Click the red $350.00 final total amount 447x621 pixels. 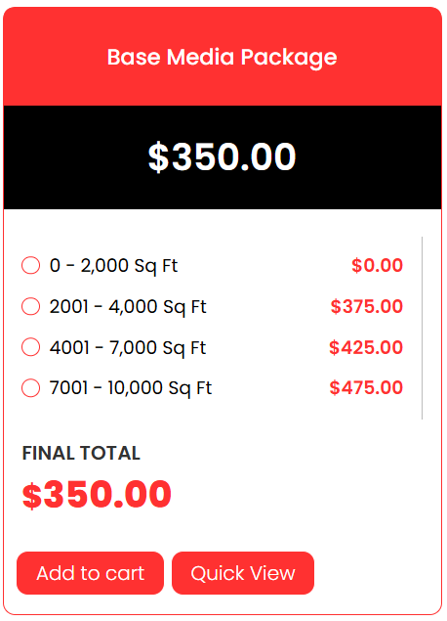pyautogui.click(x=97, y=494)
